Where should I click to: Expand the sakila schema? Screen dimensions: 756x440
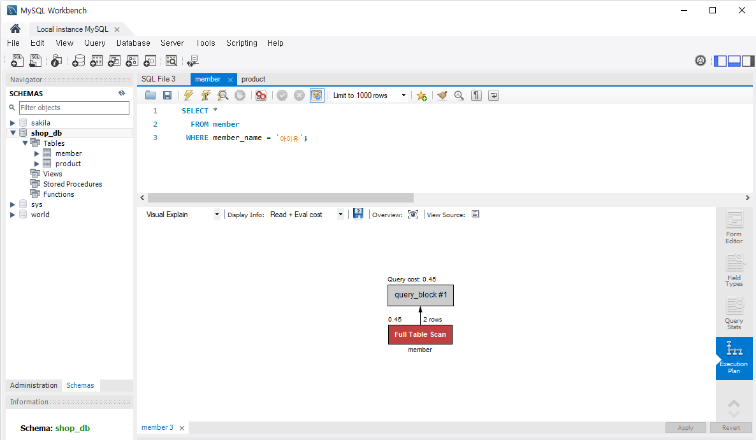tap(13, 124)
